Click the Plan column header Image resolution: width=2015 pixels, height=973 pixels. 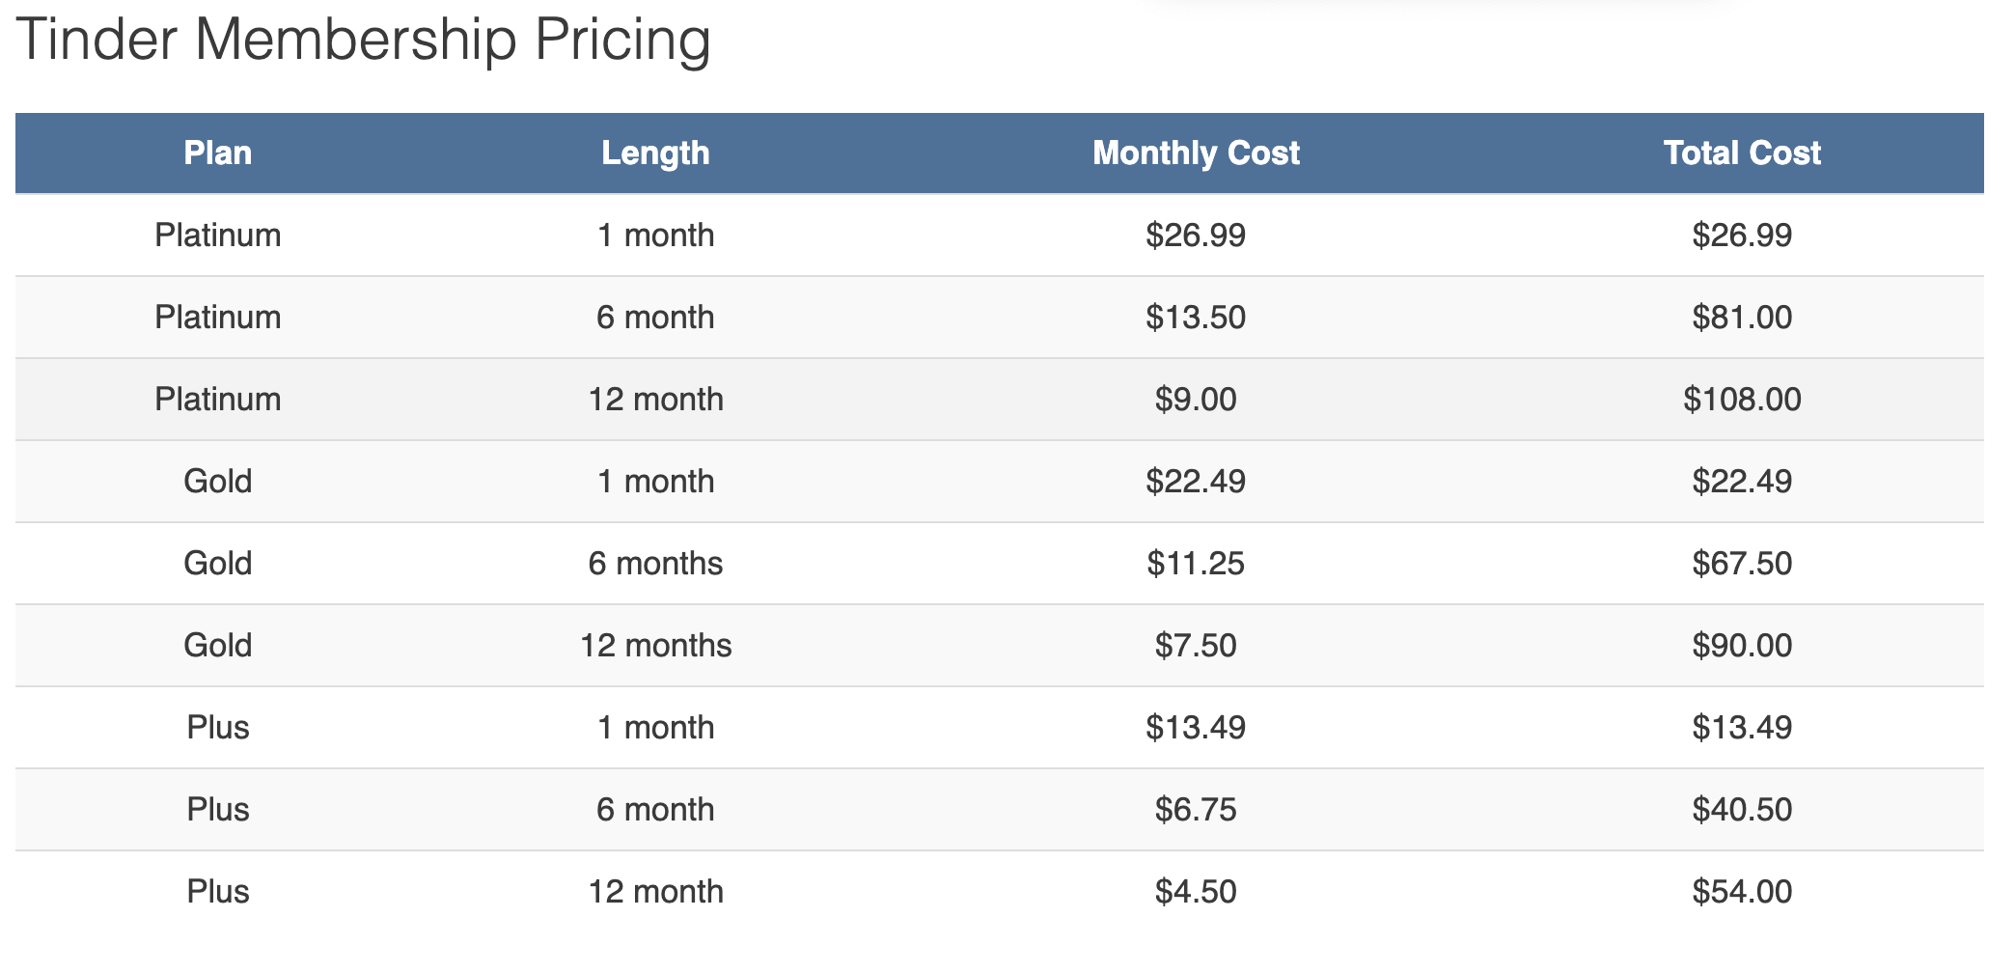point(218,153)
